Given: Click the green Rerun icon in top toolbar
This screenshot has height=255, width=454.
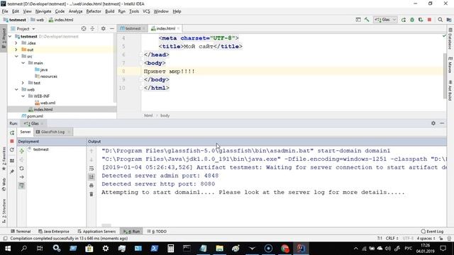Looking at the screenshot, I should tap(404, 20).
